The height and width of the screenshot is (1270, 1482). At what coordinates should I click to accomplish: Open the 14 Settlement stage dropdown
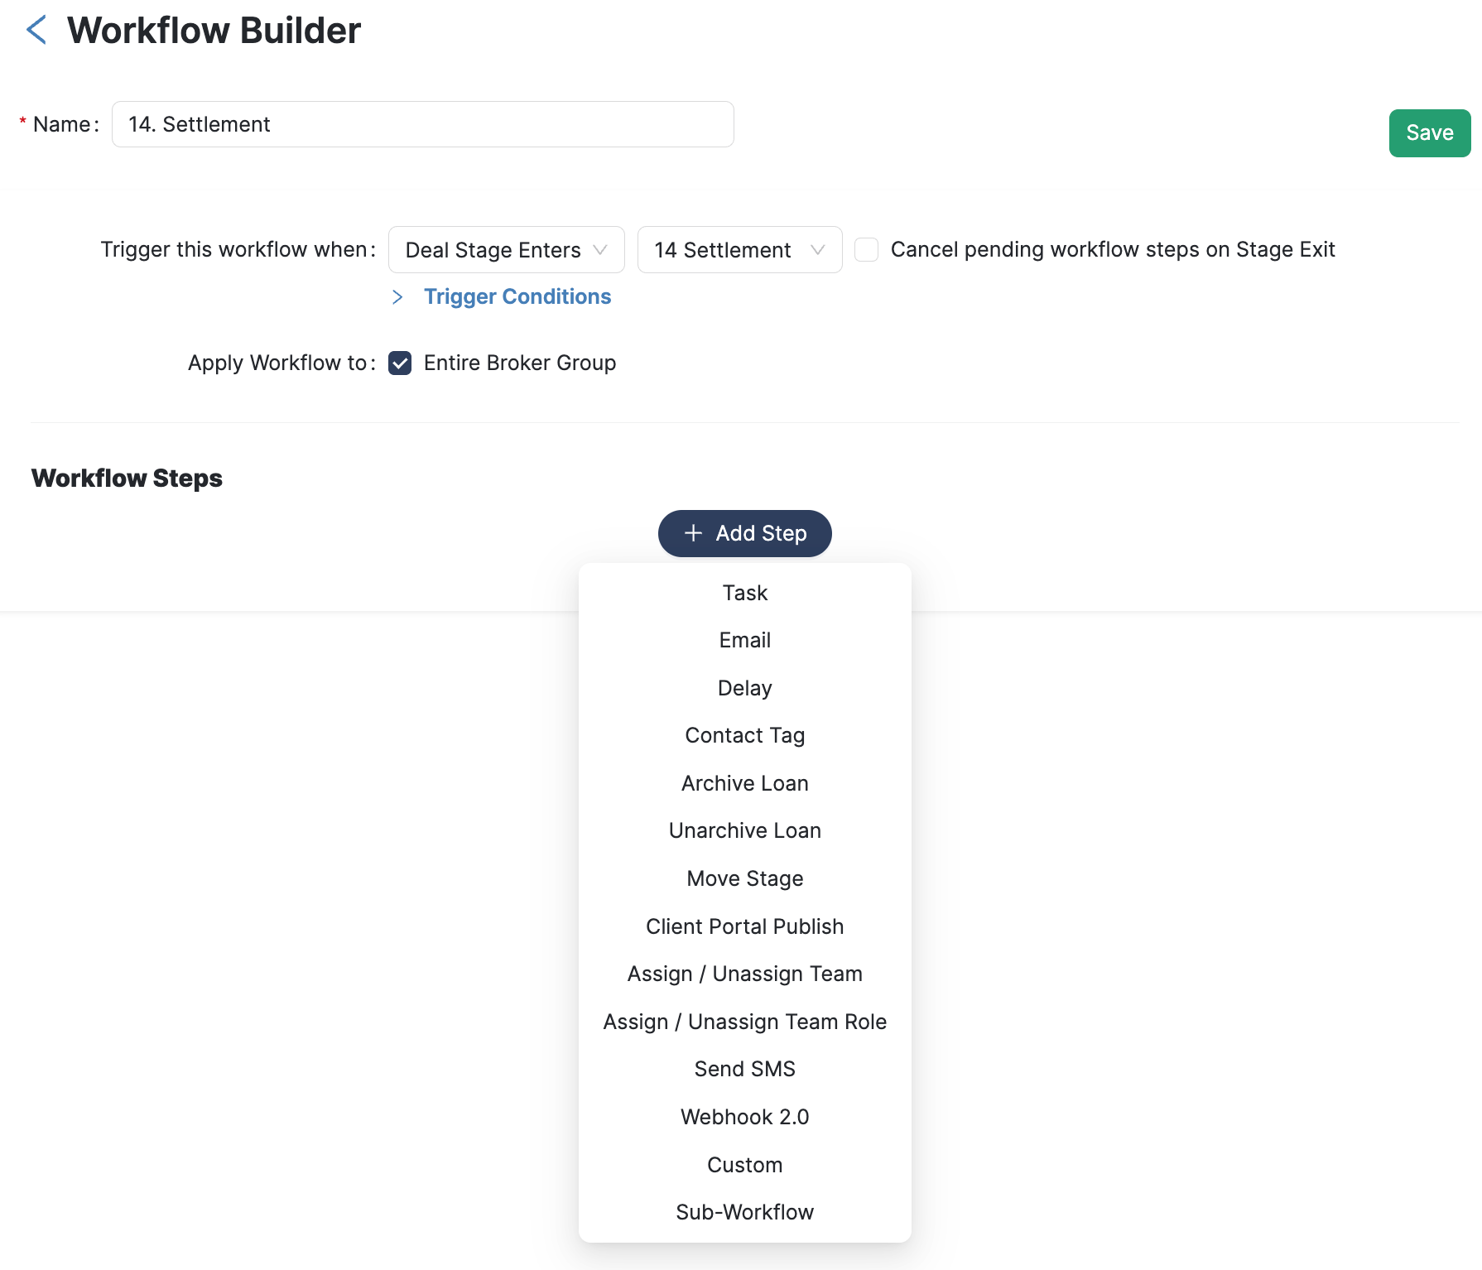739,250
